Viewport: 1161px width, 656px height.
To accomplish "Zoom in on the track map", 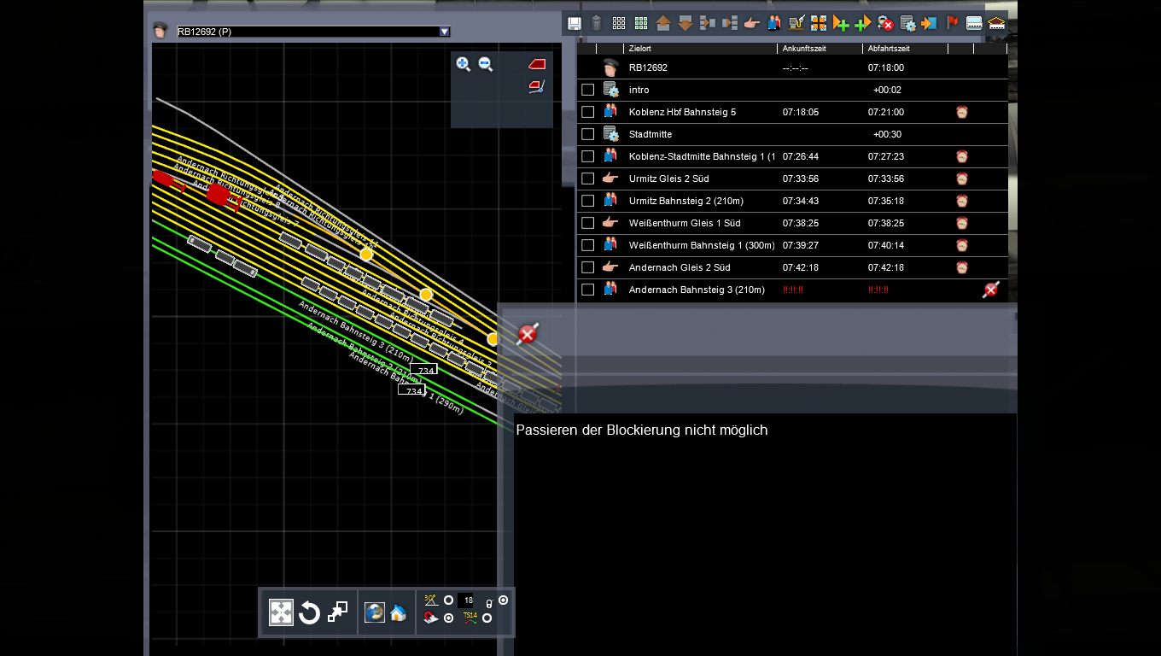I will pyautogui.click(x=464, y=64).
